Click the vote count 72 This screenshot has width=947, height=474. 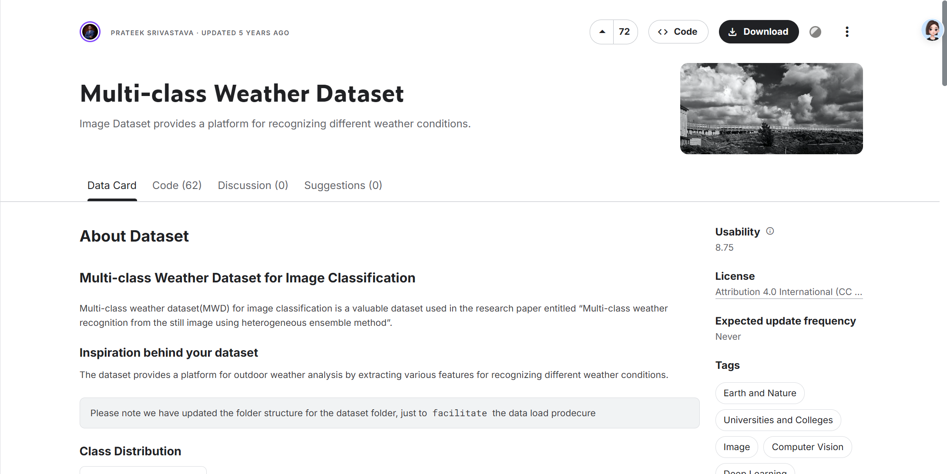625,32
